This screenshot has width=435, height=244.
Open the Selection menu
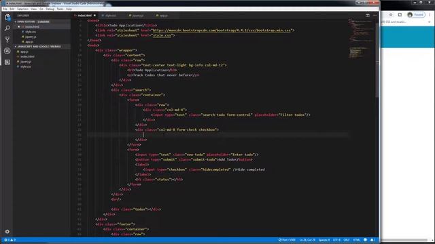click(x=22, y=9)
